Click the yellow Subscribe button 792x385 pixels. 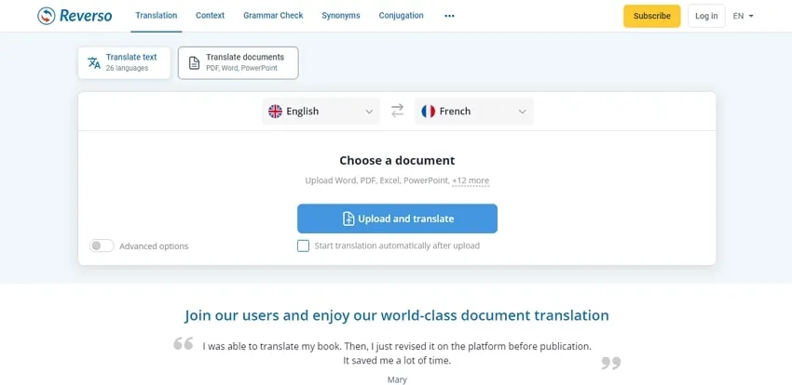tap(651, 16)
